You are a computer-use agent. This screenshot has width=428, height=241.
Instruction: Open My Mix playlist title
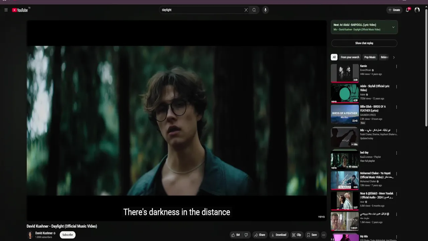click(x=364, y=237)
